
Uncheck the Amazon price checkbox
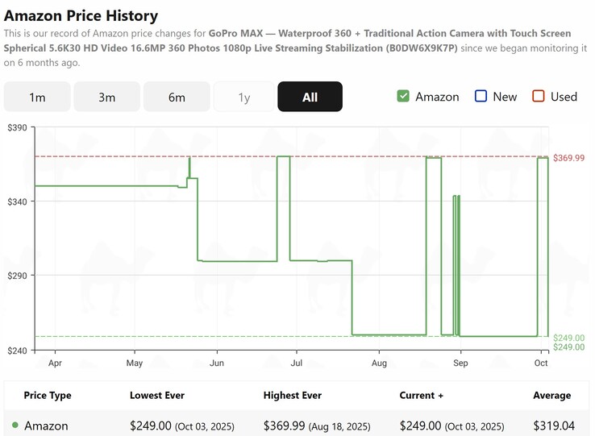pyautogui.click(x=403, y=97)
